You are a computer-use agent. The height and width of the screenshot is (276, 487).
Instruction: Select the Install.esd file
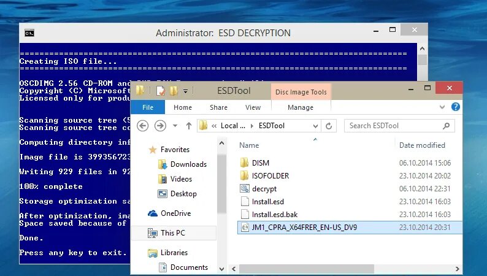(267, 202)
